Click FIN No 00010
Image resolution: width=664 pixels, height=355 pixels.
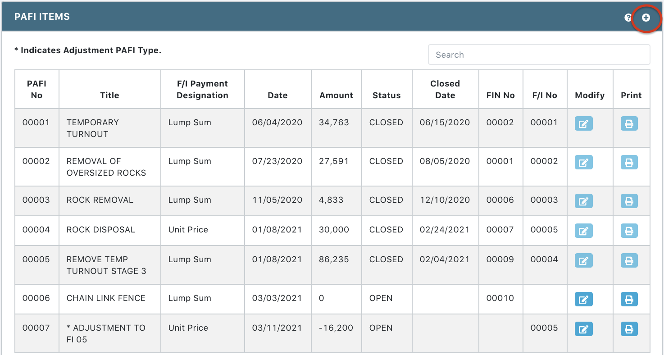tap(500, 298)
